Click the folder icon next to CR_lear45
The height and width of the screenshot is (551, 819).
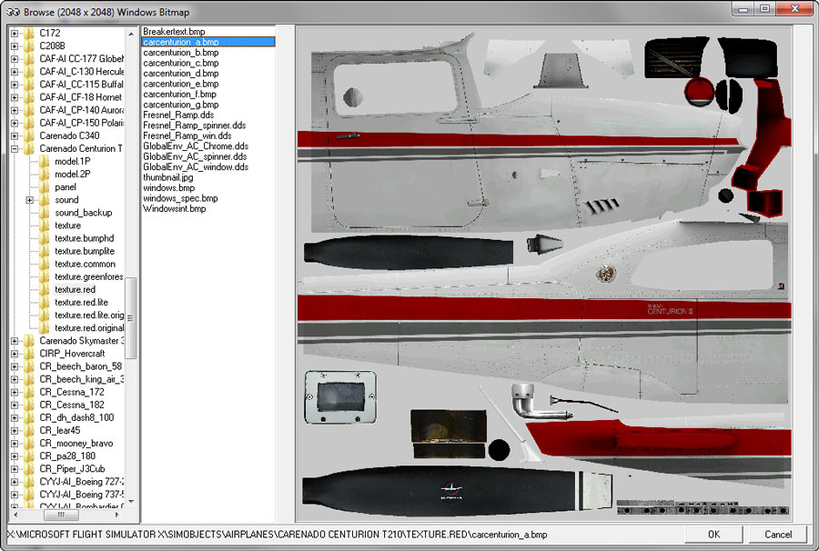[28, 430]
